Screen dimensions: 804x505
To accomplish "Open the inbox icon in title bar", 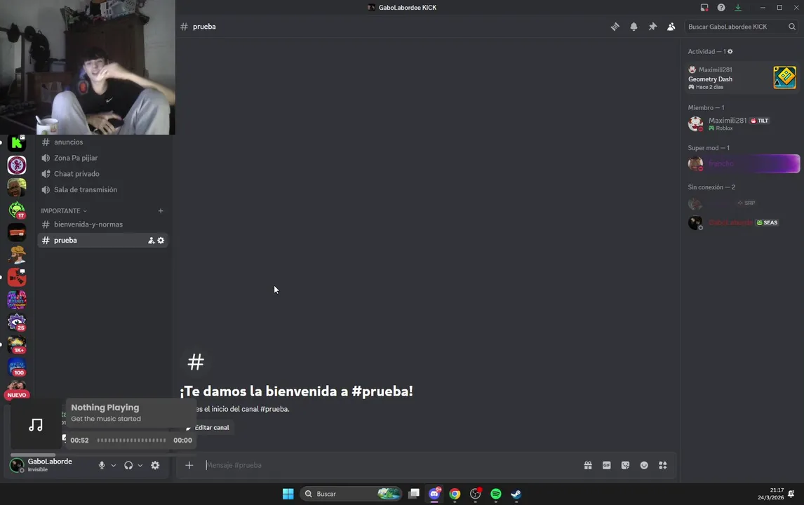I will coord(704,8).
